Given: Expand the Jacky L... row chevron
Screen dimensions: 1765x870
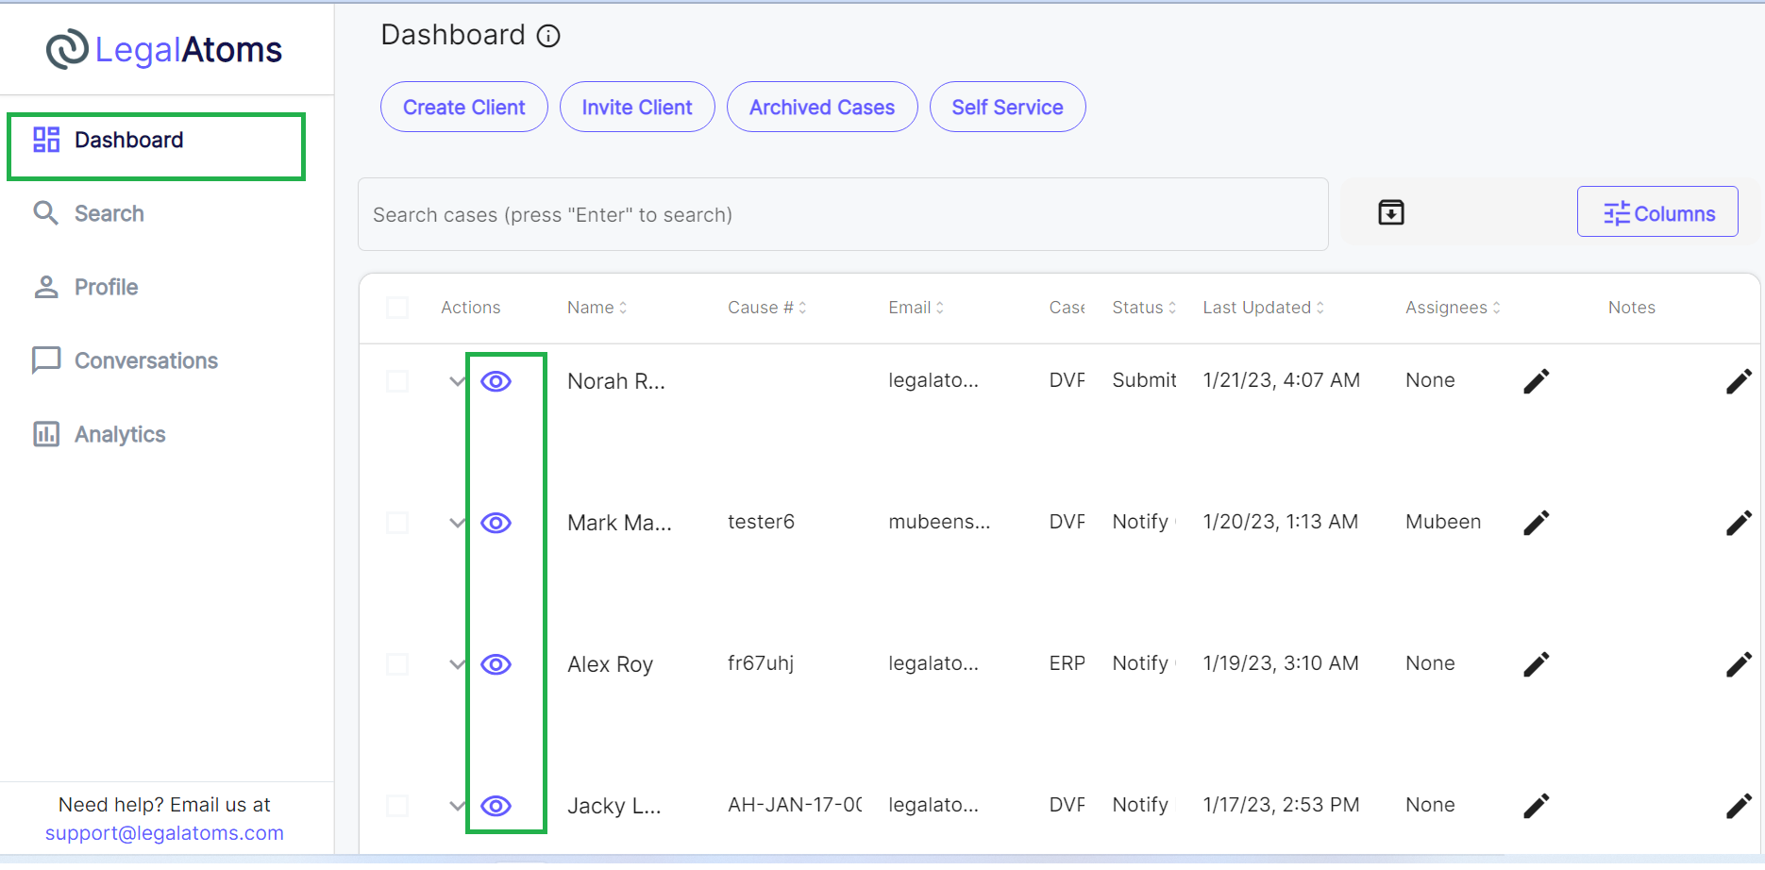Looking at the screenshot, I should (x=458, y=806).
